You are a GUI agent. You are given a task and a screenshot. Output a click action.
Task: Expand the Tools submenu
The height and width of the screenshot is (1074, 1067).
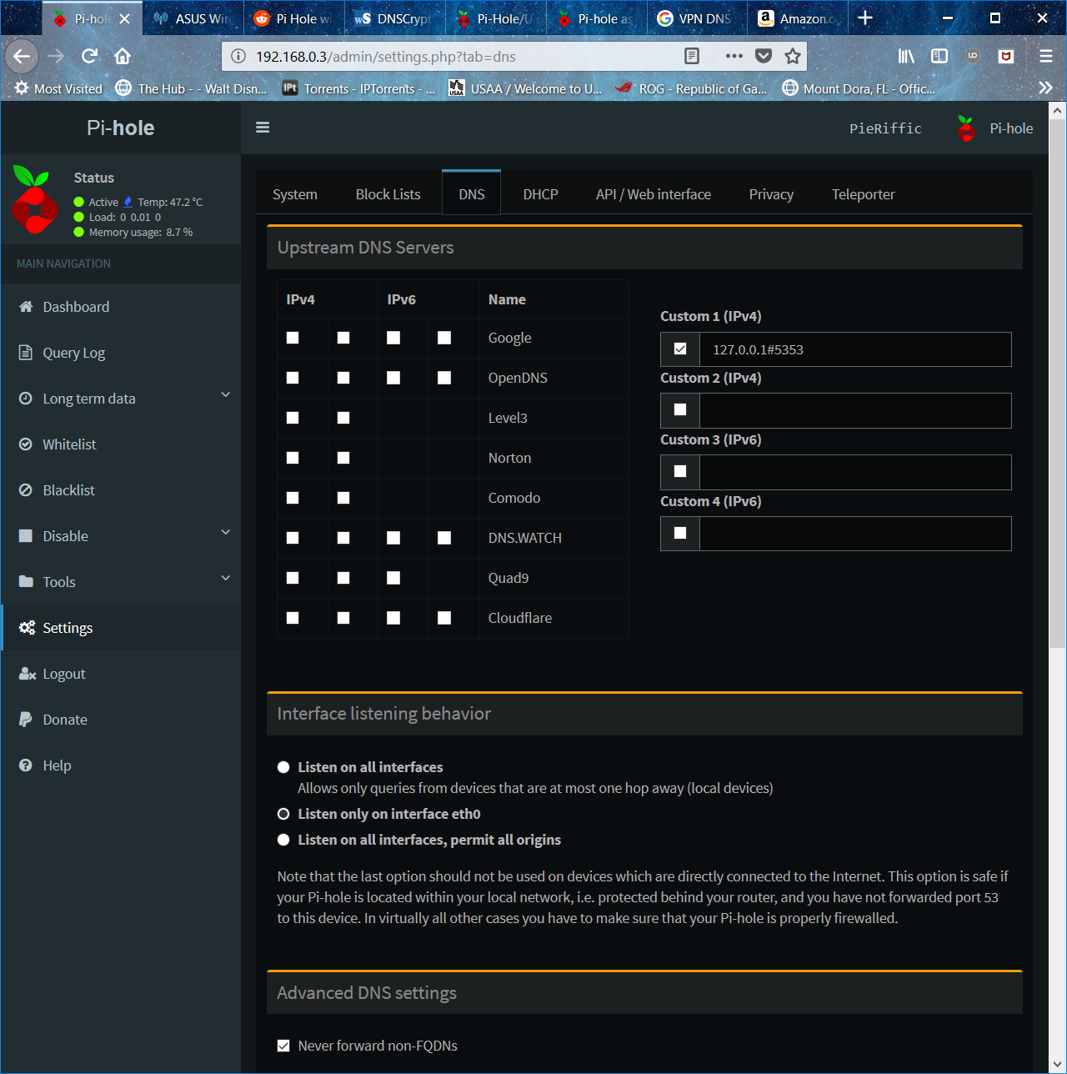(x=121, y=582)
